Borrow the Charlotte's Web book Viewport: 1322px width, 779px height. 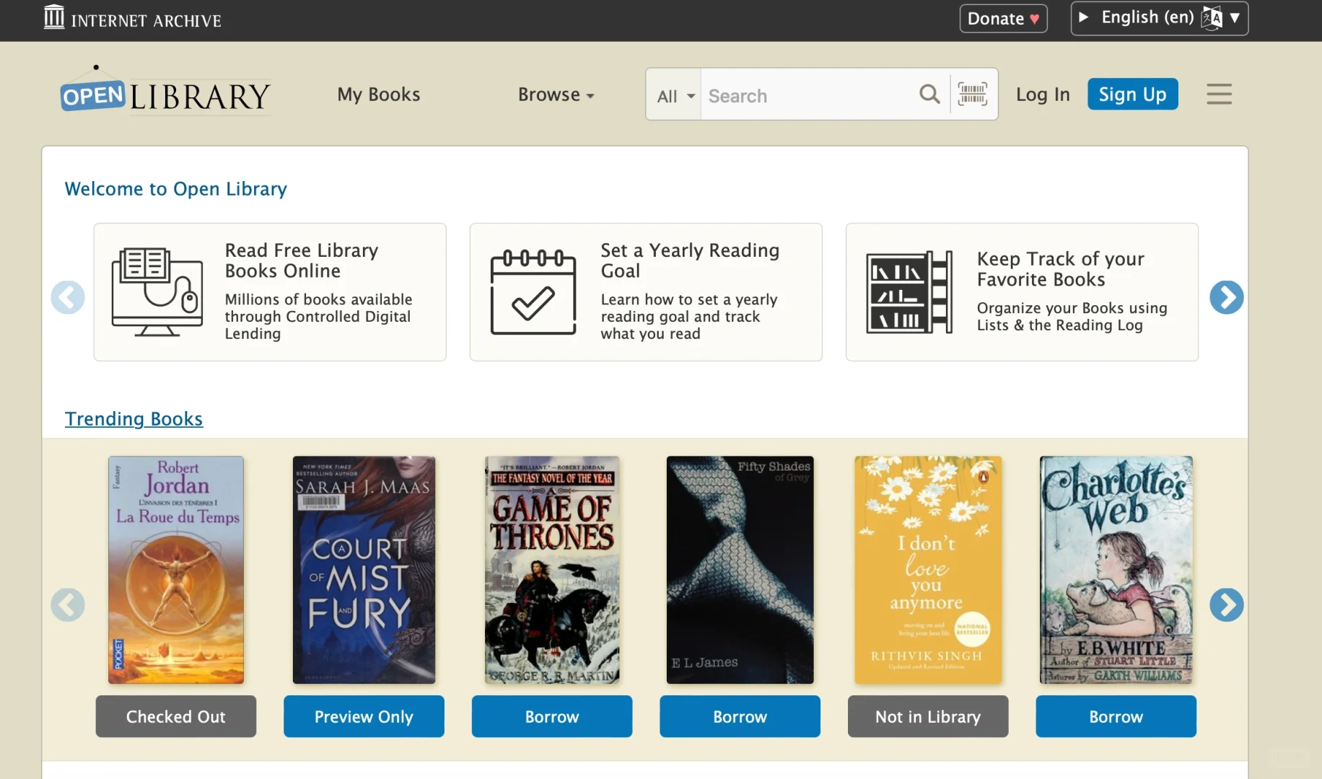point(1116,716)
